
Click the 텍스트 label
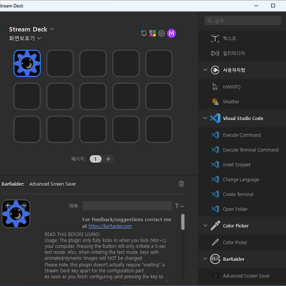click(230, 39)
